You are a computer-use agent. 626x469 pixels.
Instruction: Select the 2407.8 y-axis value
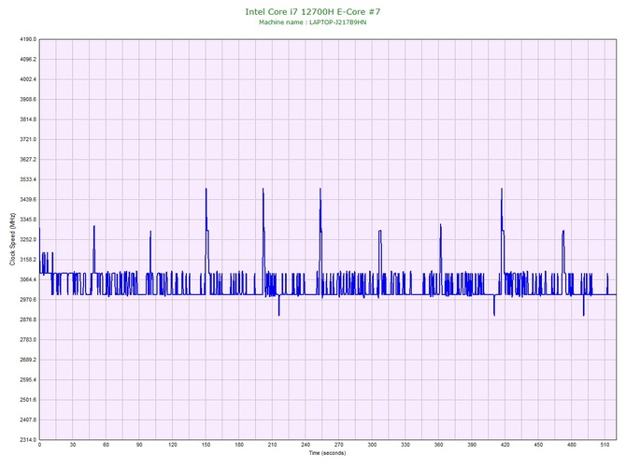[x=28, y=419]
